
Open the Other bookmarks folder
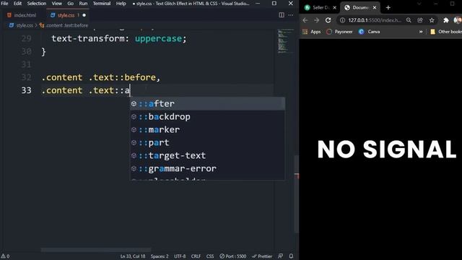tap(446, 32)
